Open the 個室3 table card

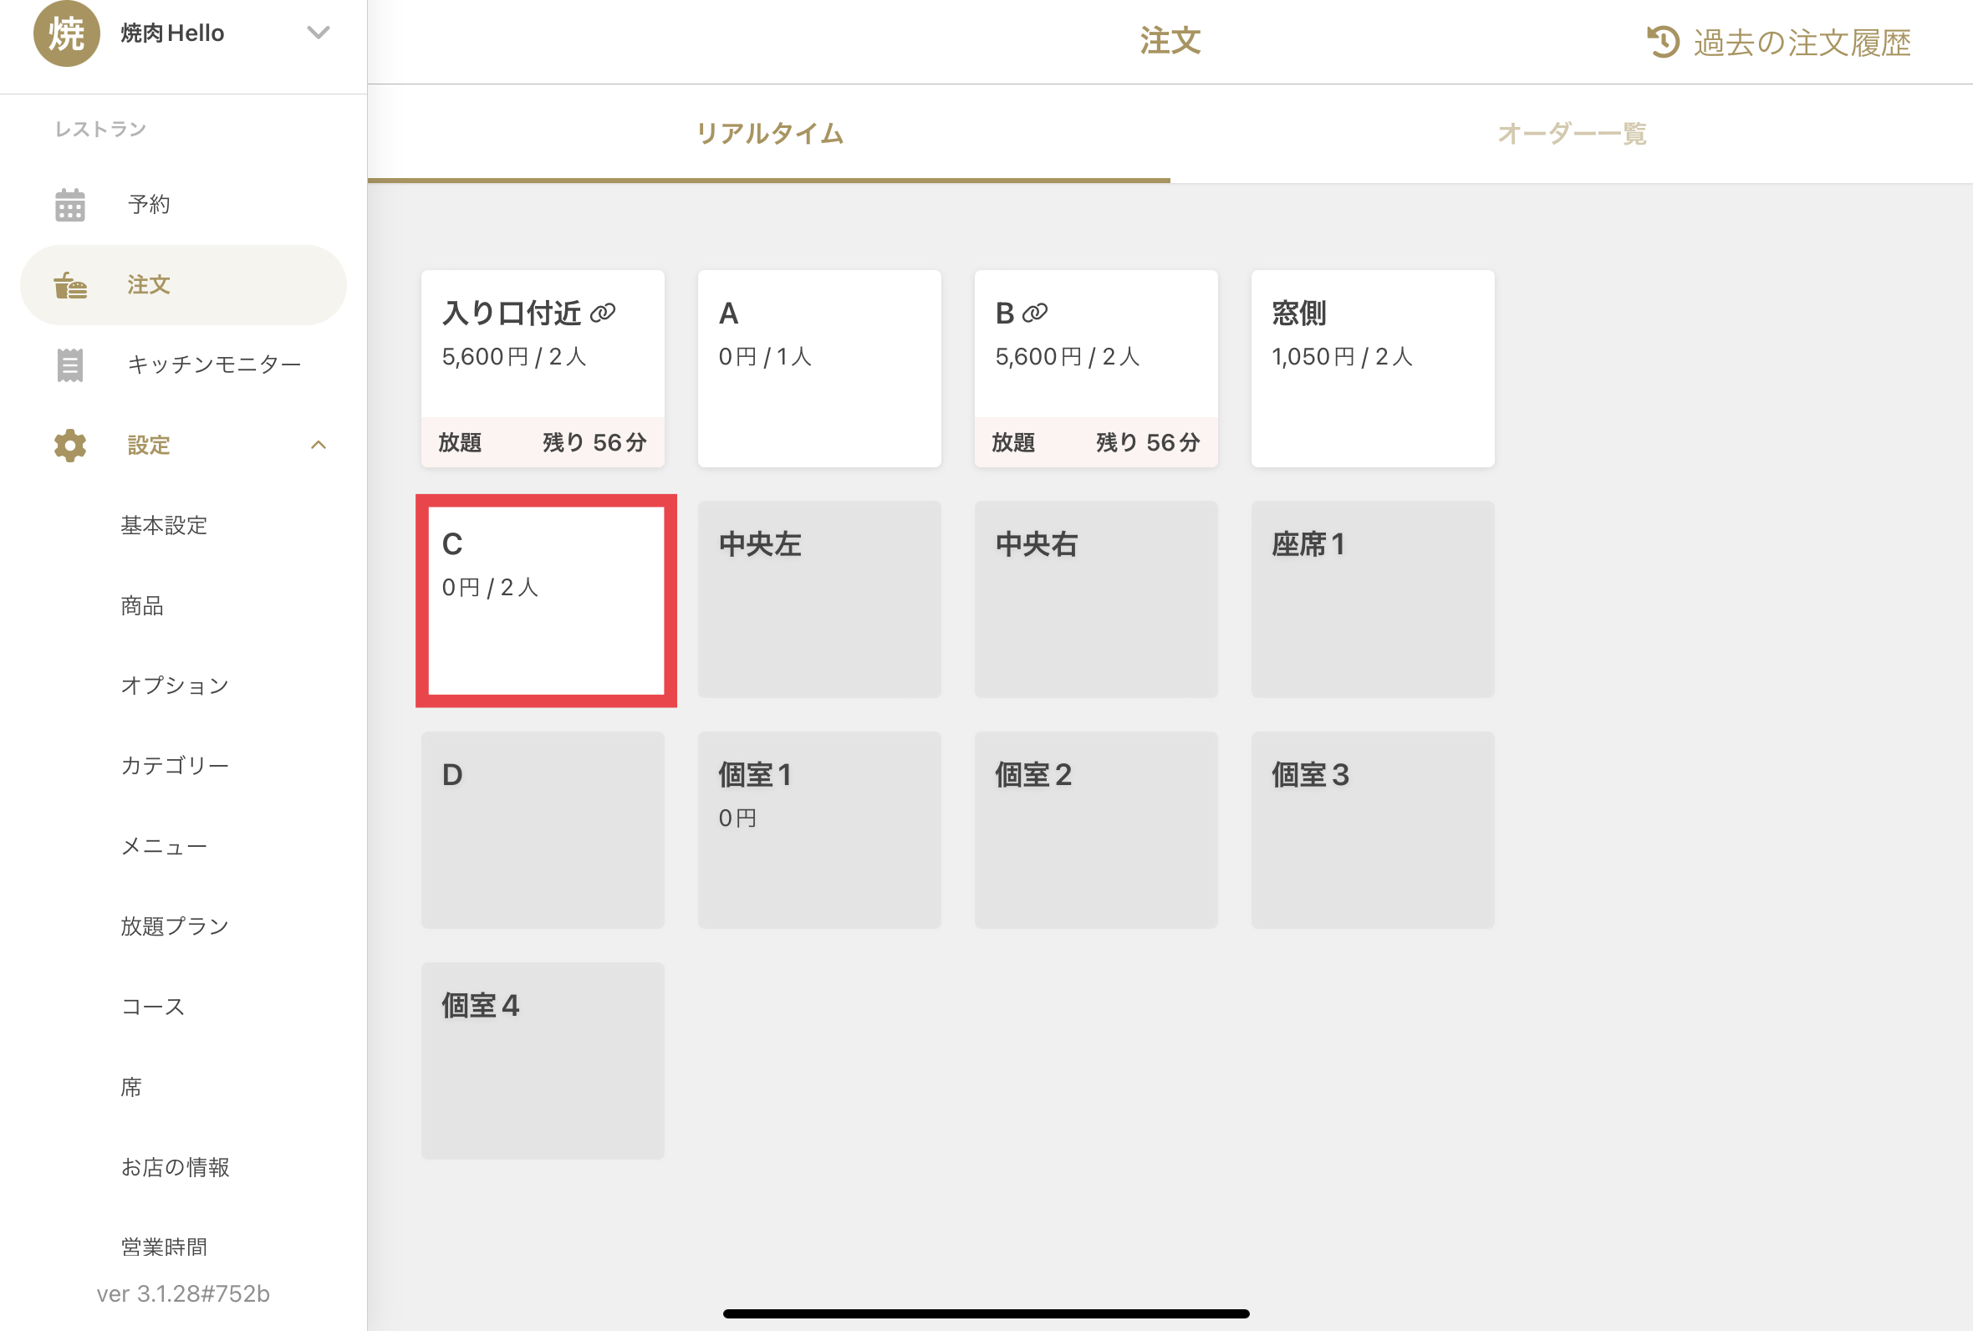pyautogui.click(x=1373, y=830)
